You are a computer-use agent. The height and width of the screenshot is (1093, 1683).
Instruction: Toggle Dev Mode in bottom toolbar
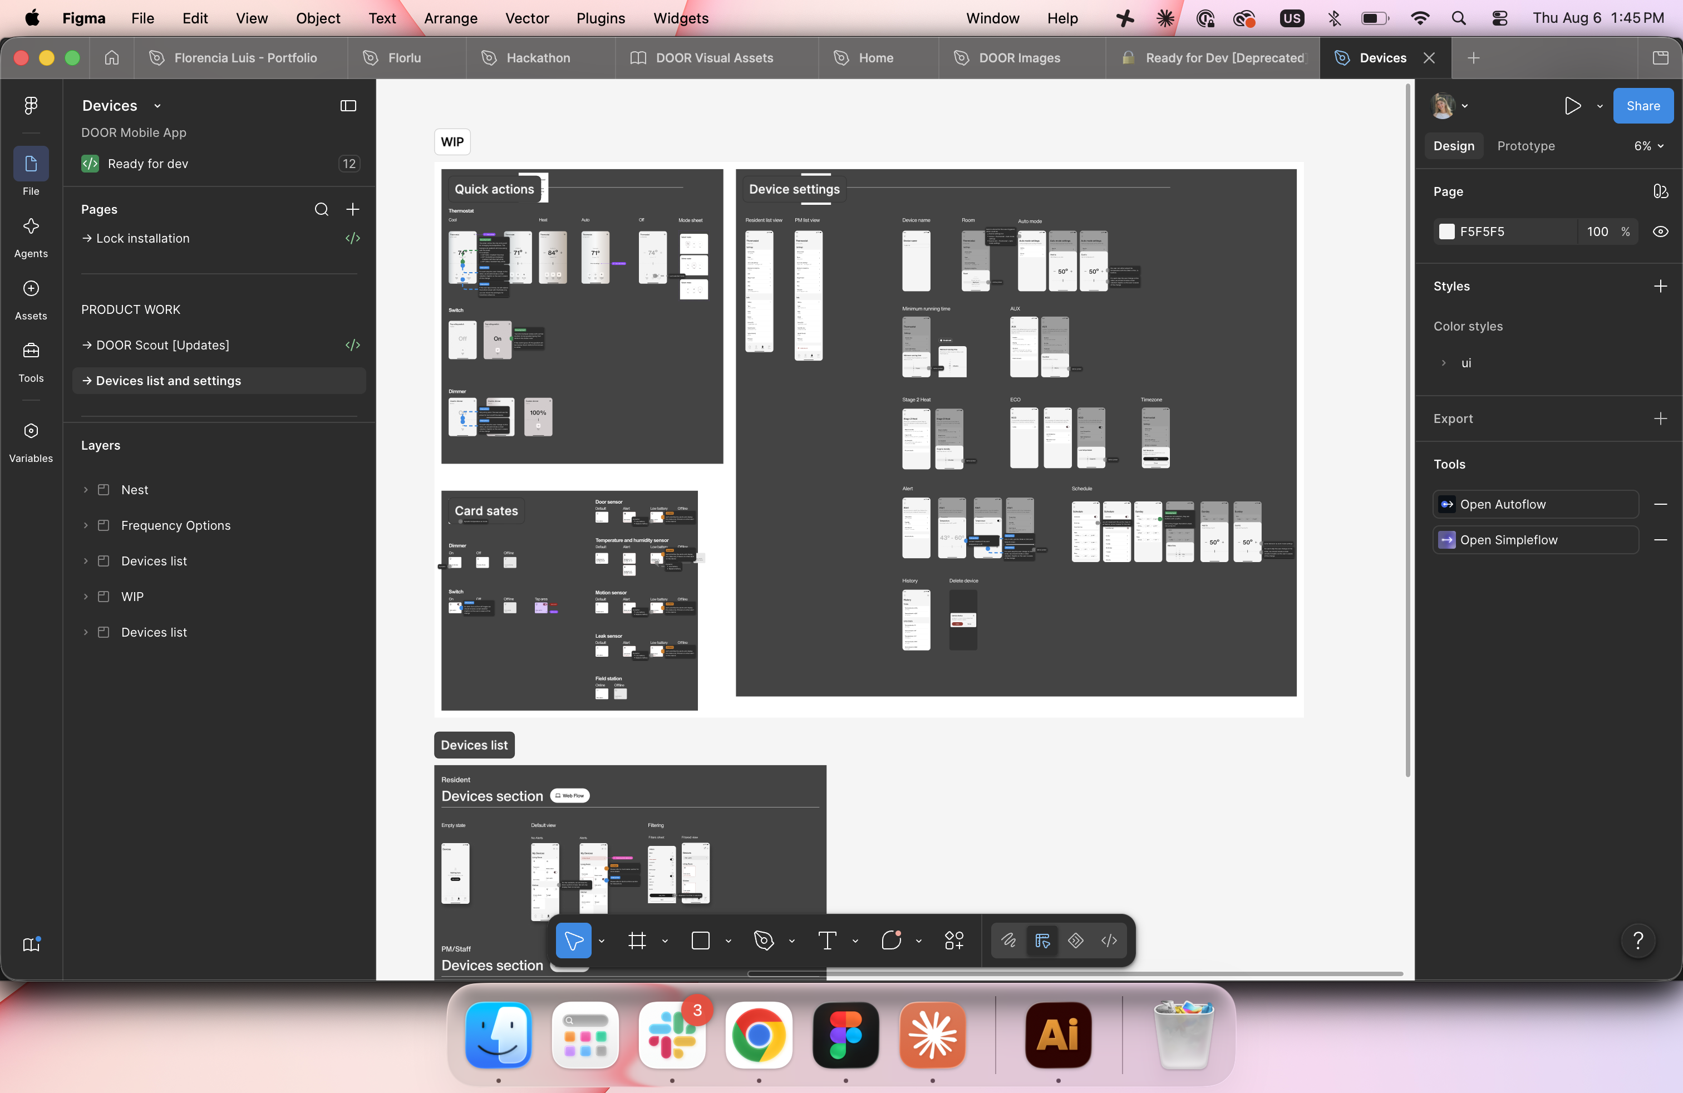[1110, 941]
